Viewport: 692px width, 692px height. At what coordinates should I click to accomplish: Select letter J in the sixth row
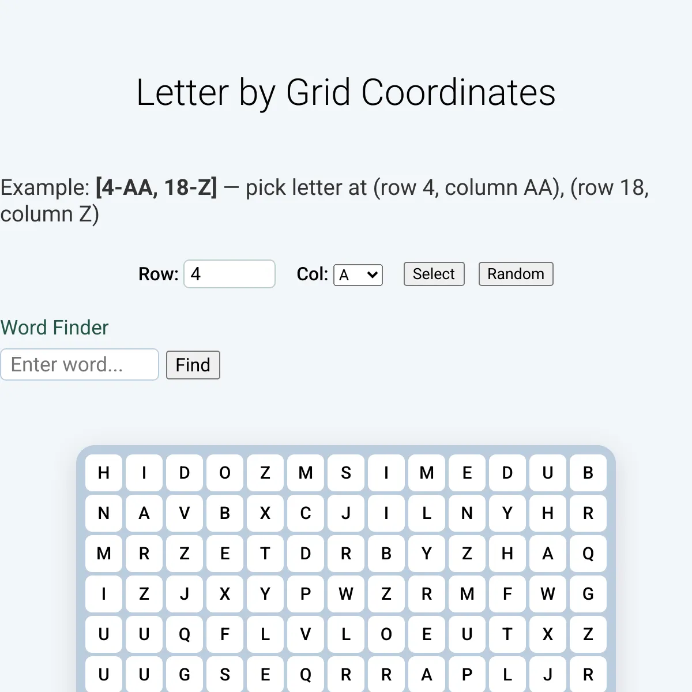click(548, 674)
